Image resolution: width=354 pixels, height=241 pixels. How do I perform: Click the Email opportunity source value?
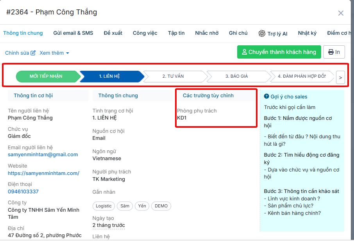tap(99, 138)
